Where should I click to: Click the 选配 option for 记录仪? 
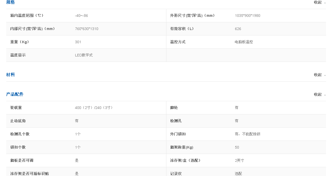point(238,173)
